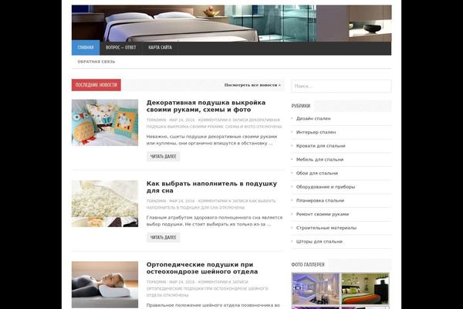Click the Фото галлерея sidebar heading

click(308, 264)
